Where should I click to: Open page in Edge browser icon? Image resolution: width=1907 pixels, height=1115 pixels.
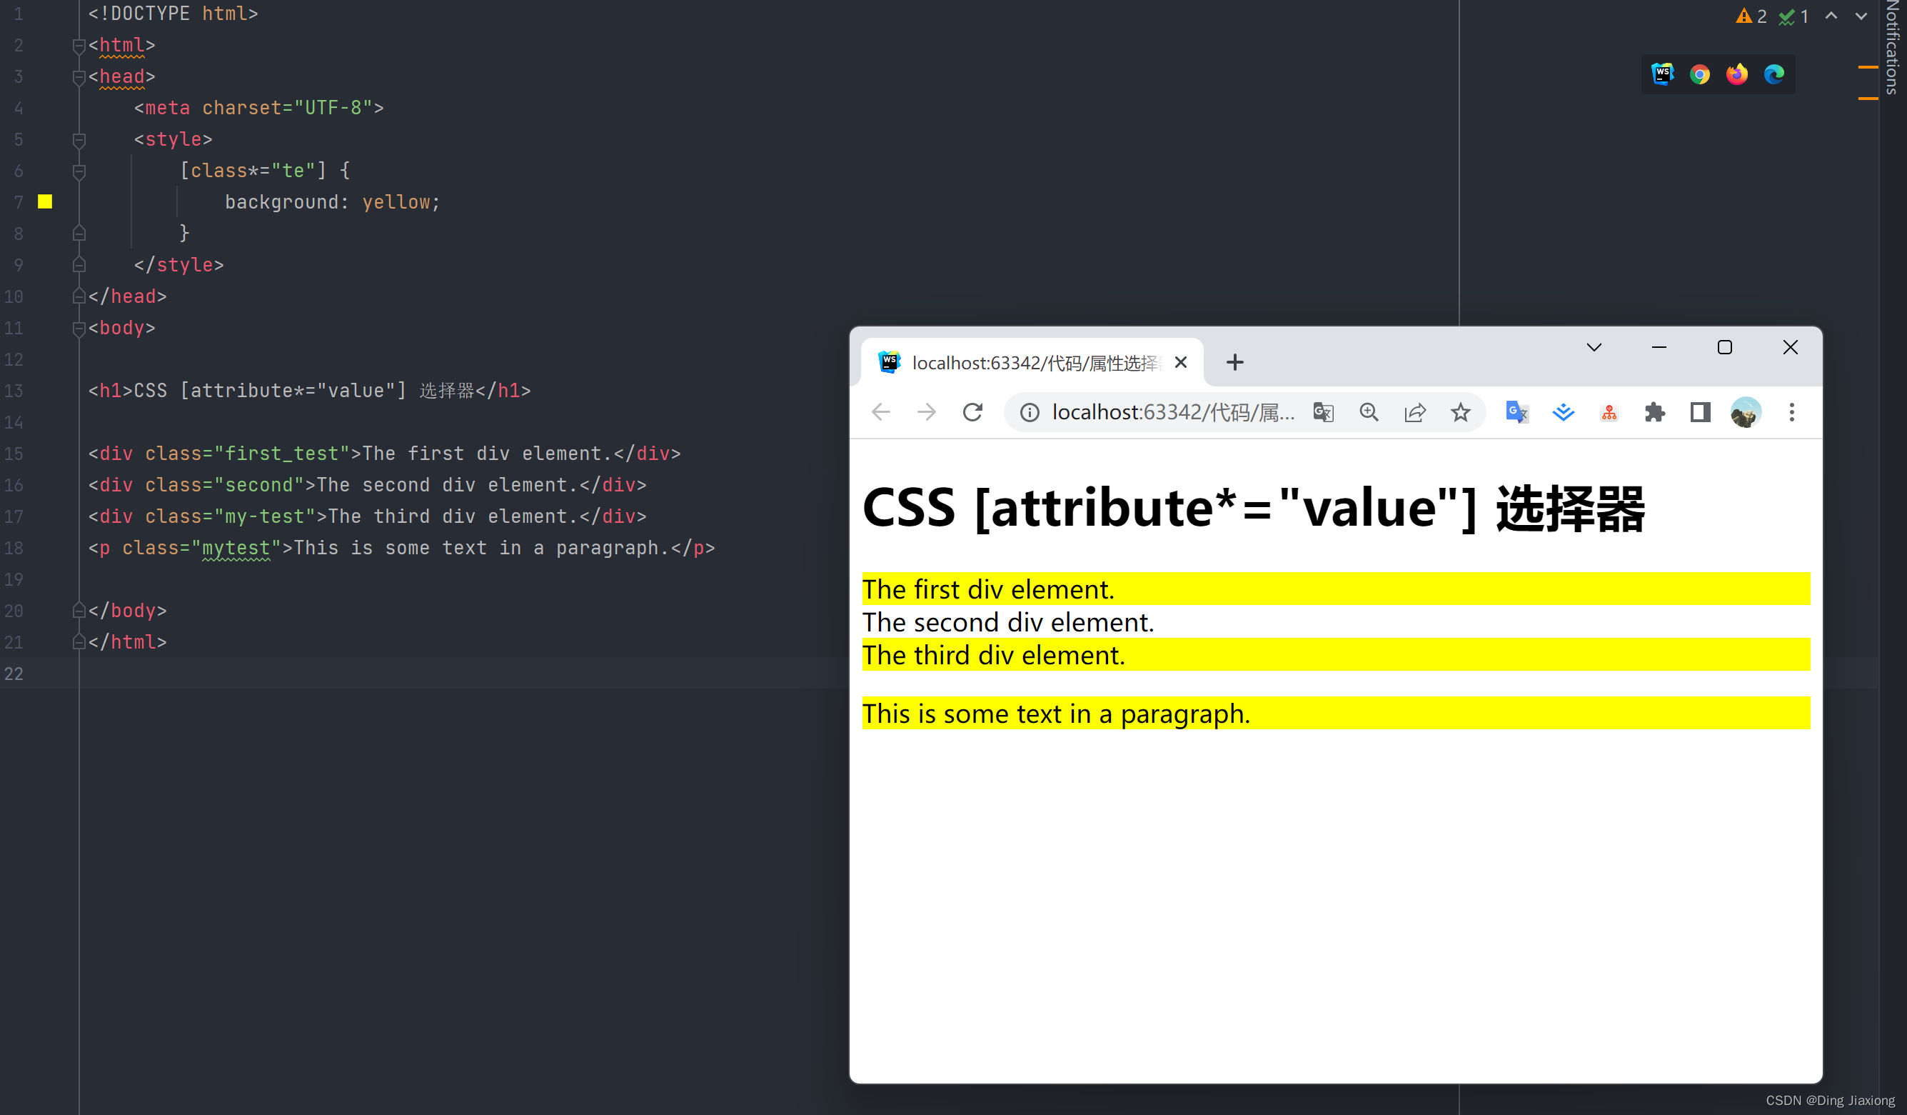point(1773,74)
